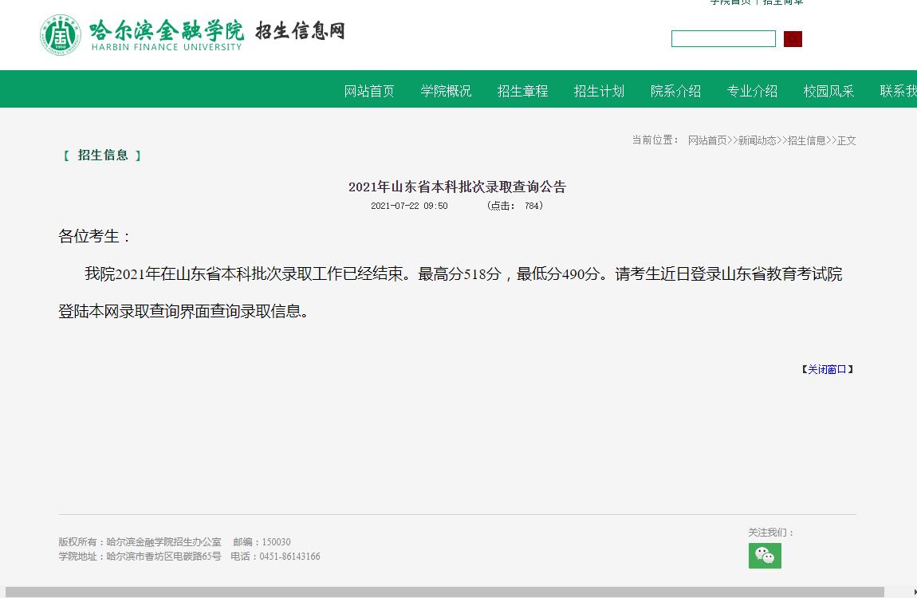Click 新闻动态 in the breadcrumb path
This screenshot has height=598, width=917.
click(757, 140)
